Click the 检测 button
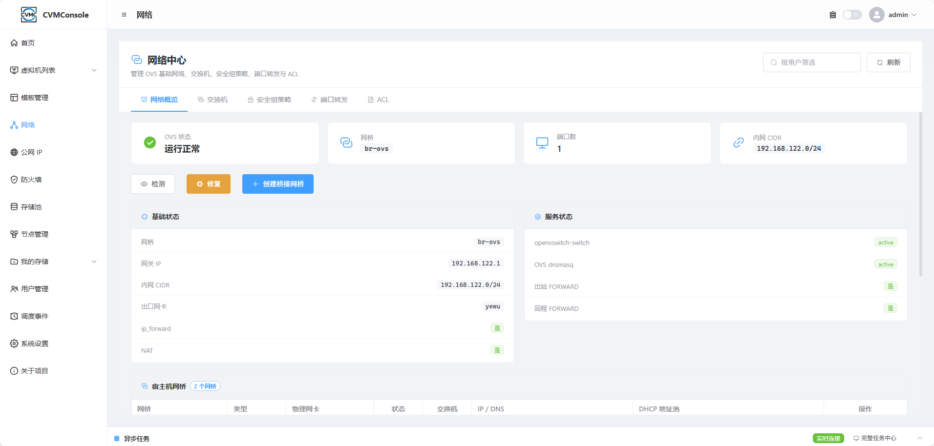 click(x=153, y=184)
